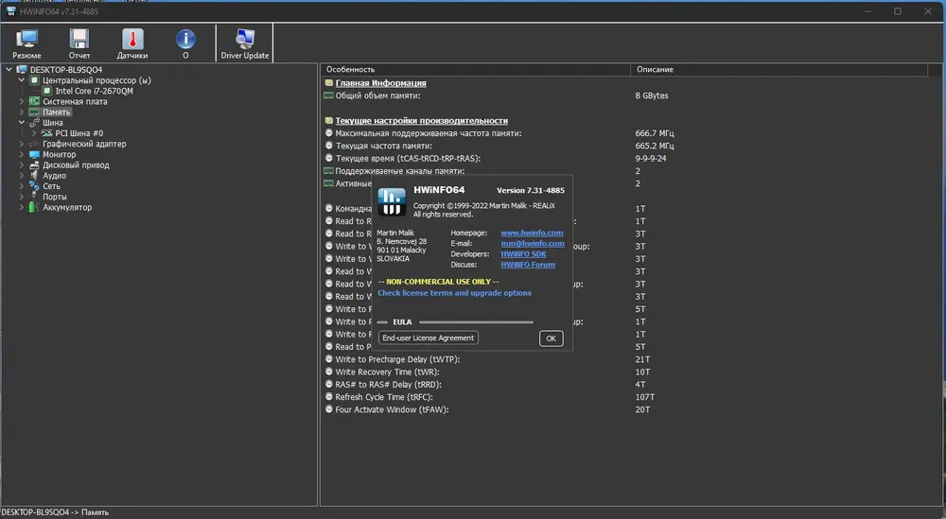Select PCI Шина #0 tree item

(x=79, y=133)
